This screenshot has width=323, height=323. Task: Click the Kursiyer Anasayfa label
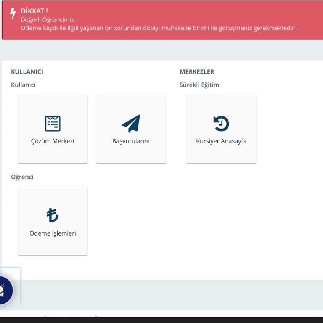221,141
